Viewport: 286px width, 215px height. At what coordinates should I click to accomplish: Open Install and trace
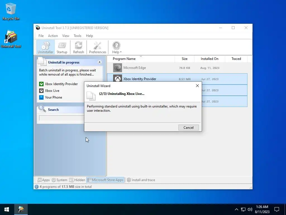[x=141, y=180]
